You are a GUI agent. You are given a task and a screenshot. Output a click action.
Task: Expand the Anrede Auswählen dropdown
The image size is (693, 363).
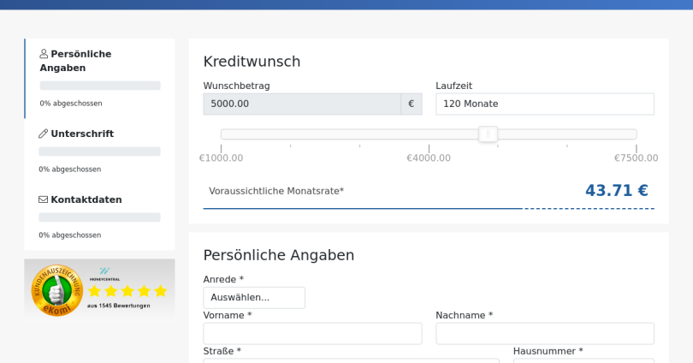pyautogui.click(x=254, y=298)
